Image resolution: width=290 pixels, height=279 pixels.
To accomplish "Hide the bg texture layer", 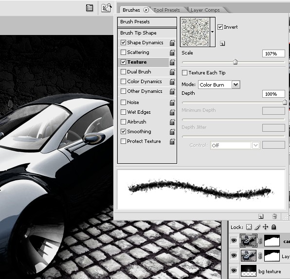I will (234, 271).
